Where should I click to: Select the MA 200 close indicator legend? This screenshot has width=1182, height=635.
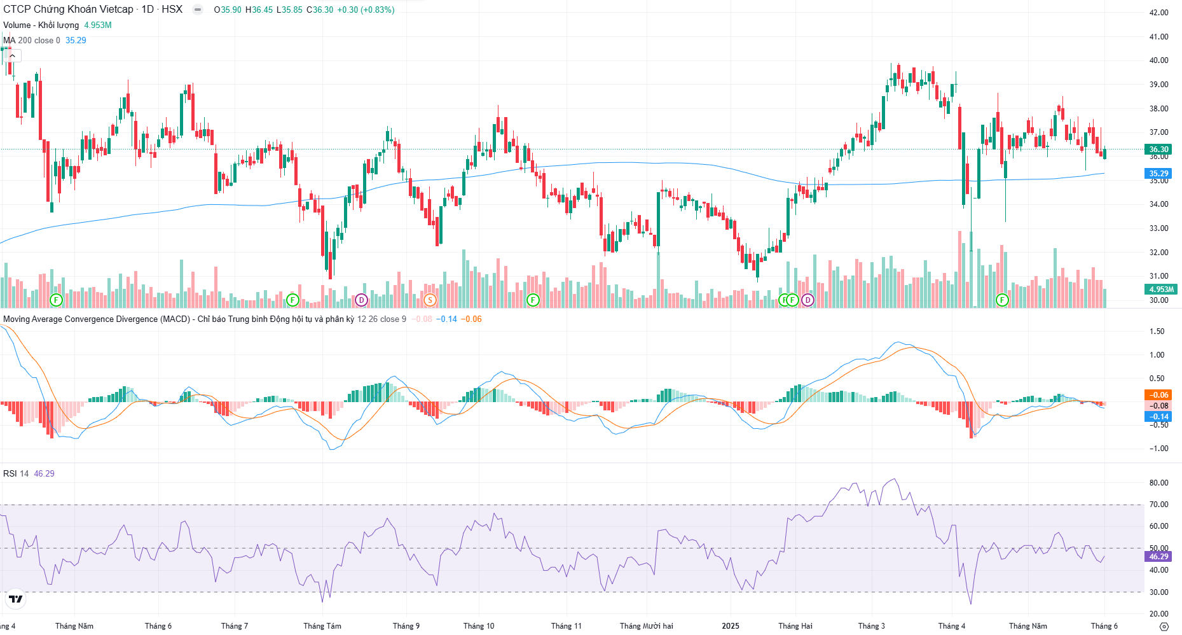[x=32, y=40]
